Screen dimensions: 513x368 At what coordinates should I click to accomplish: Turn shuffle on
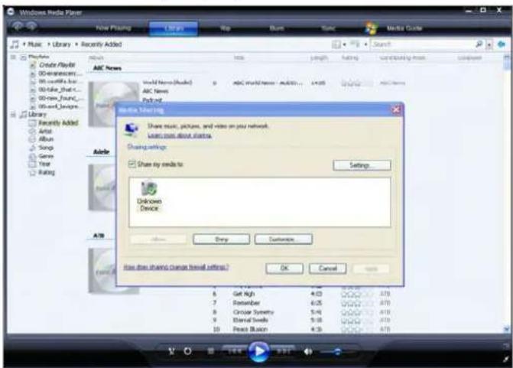(x=171, y=352)
